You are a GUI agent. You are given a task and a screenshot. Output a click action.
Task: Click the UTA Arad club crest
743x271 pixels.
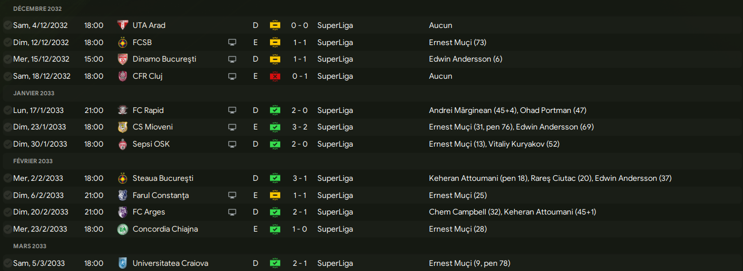point(122,25)
